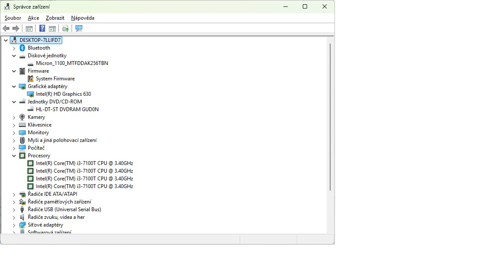Collapse the Diskové jednotky category
Image resolution: width=494 pixels, height=277 pixels.
point(14,56)
